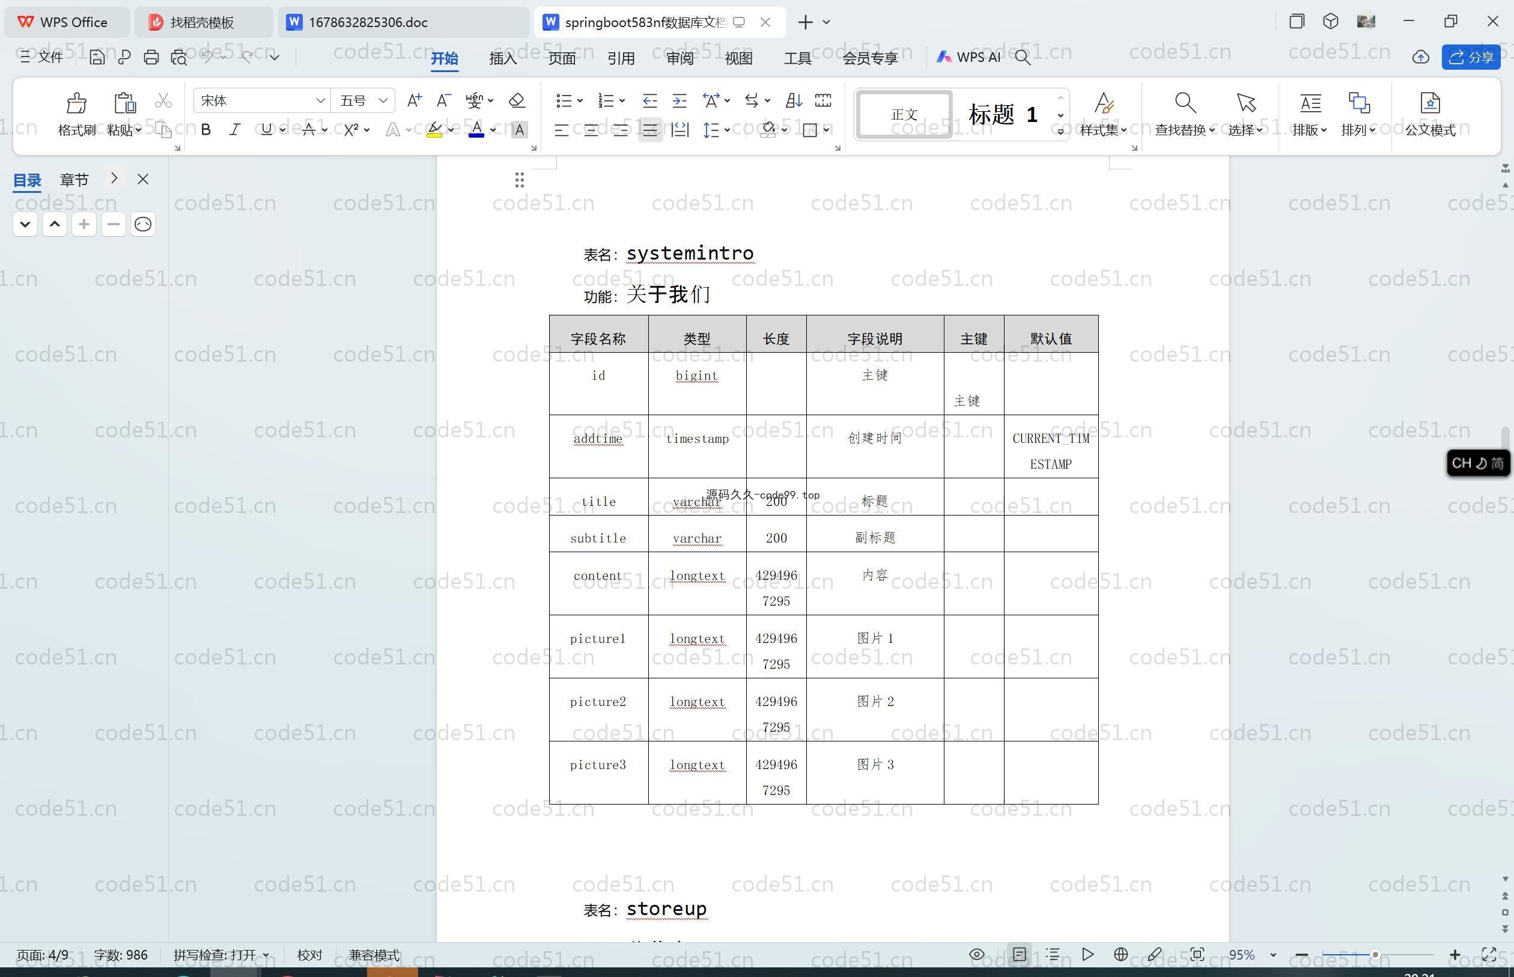This screenshot has width=1514, height=977.
Task: Toggle Underline formatting
Action: pyautogui.click(x=266, y=130)
